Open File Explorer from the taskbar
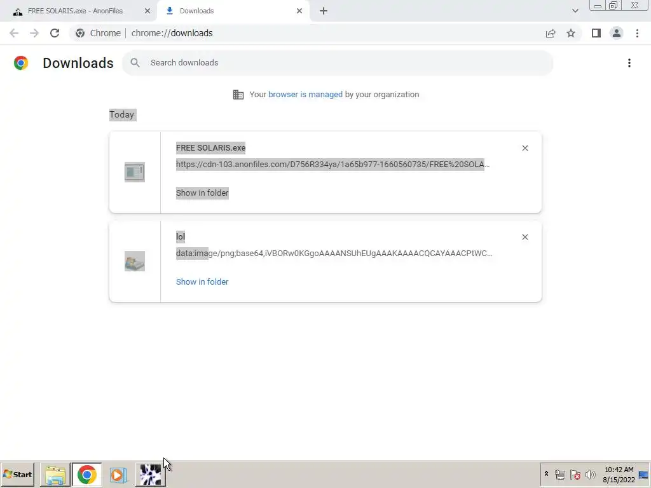 55,474
